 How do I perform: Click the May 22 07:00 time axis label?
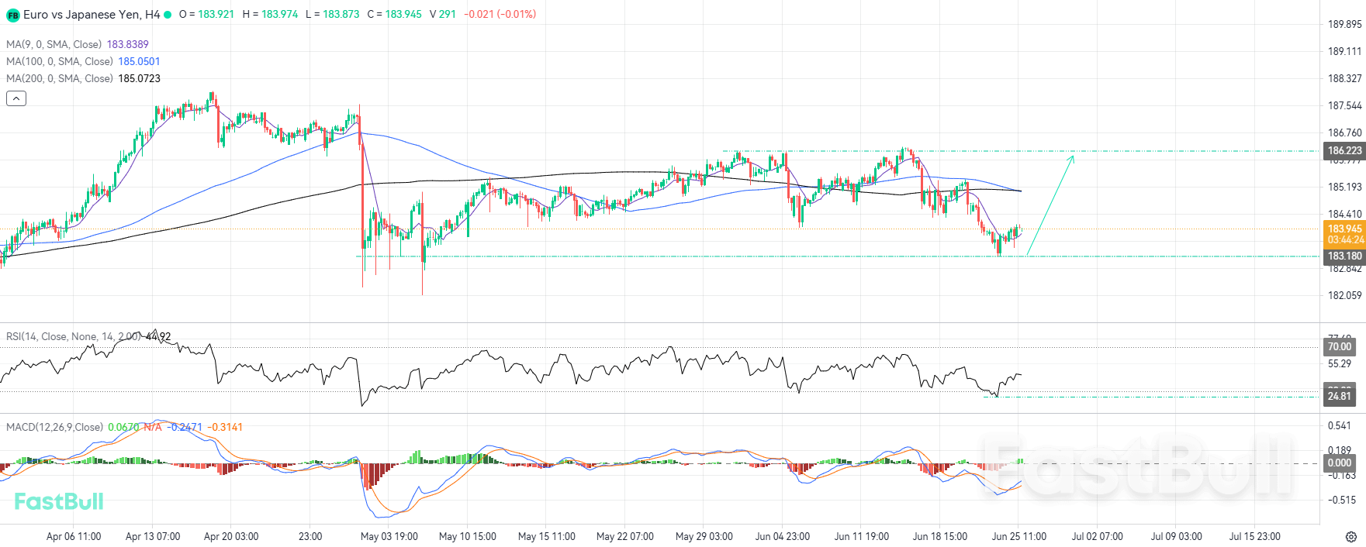[x=625, y=536]
